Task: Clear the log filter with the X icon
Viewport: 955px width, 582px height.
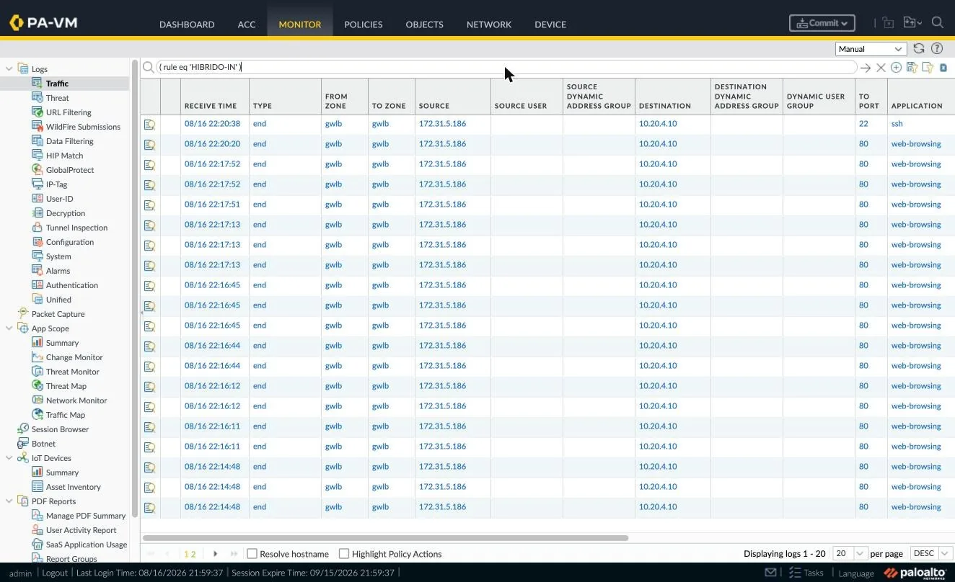Action: pos(881,68)
